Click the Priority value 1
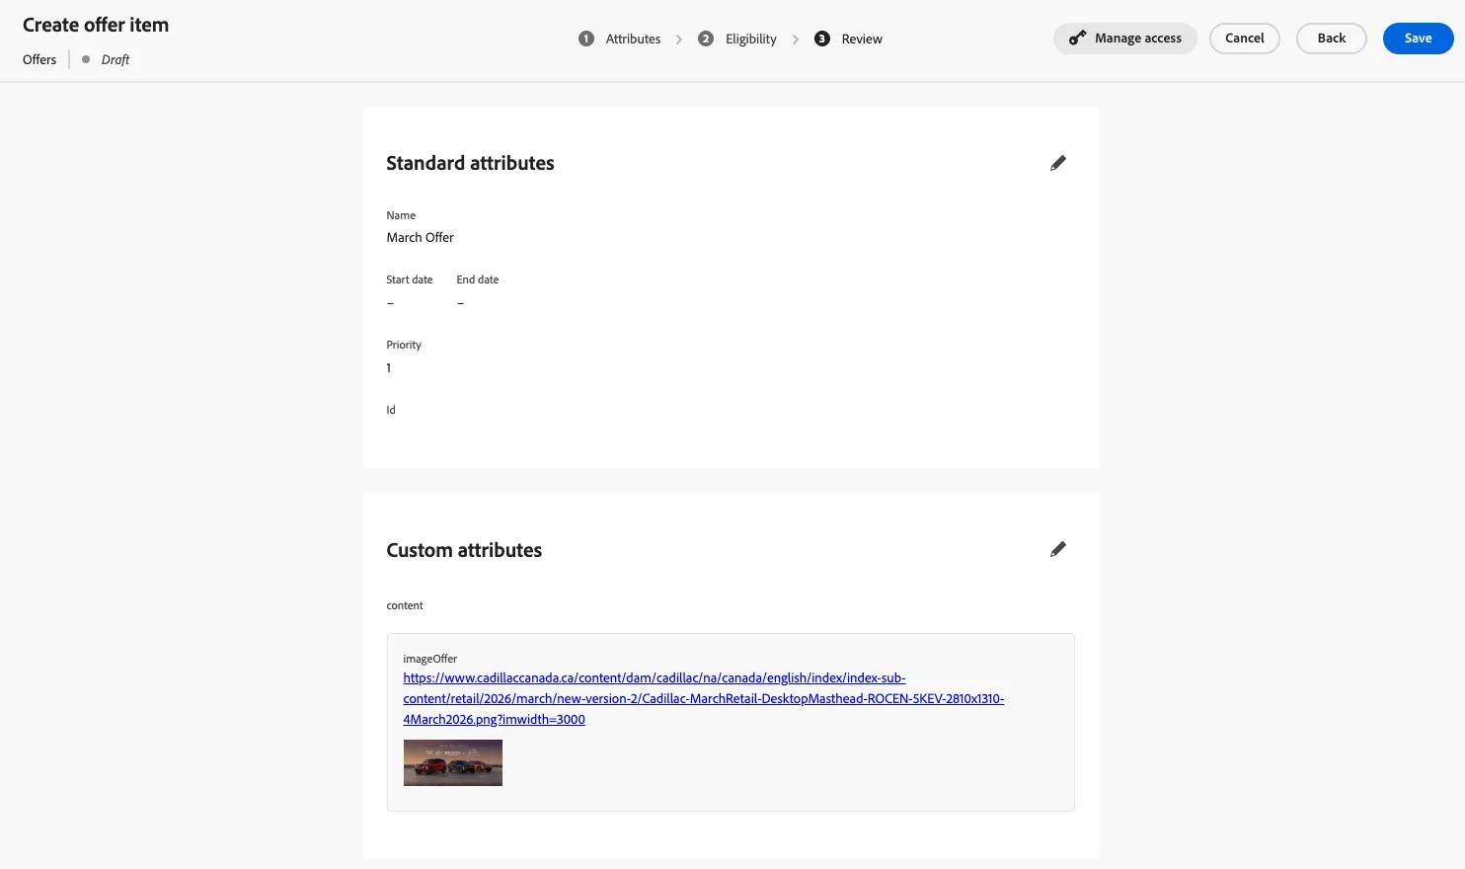This screenshot has height=869, width=1465. point(389,367)
